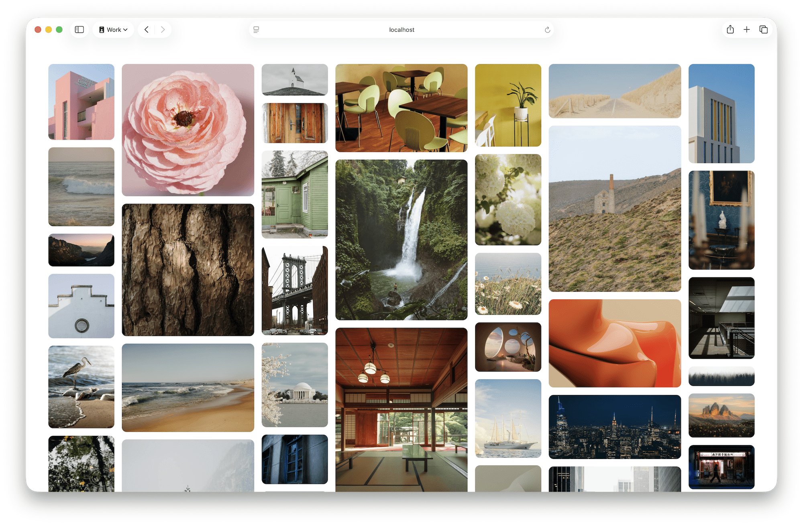The image size is (803, 526).
Task: Open the orange glossy abstract image
Action: coord(614,343)
